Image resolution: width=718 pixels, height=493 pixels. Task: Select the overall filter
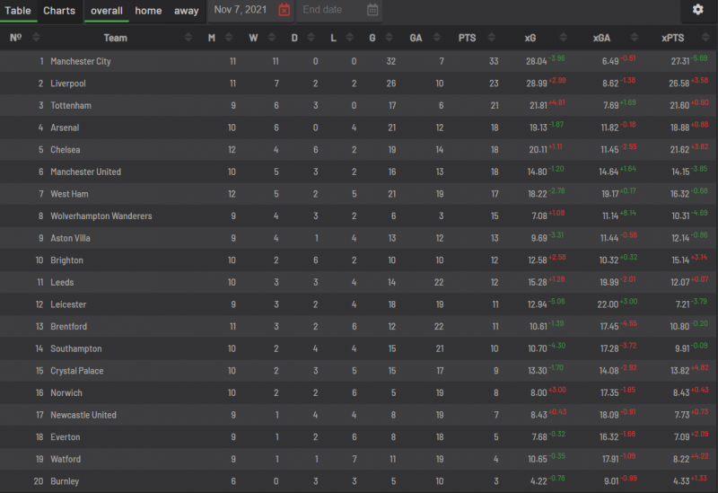click(x=106, y=11)
